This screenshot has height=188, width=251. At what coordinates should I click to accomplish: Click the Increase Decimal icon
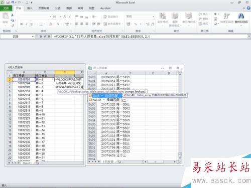pos(148,24)
